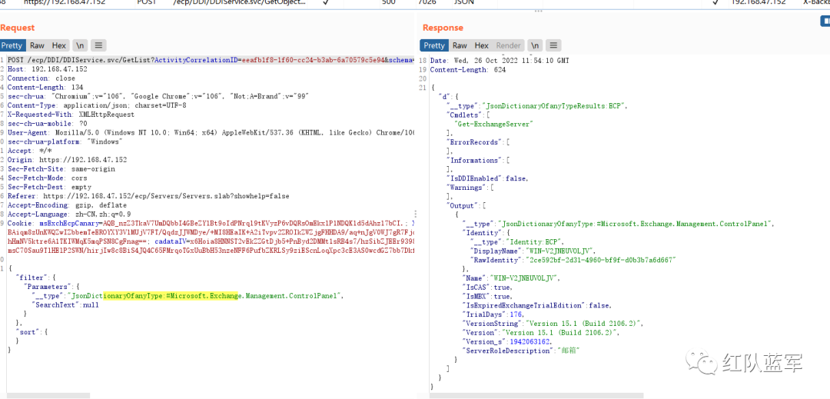Click the "Informations":[ line
Image resolution: width=830 pixels, height=399 pixels.
(478, 160)
